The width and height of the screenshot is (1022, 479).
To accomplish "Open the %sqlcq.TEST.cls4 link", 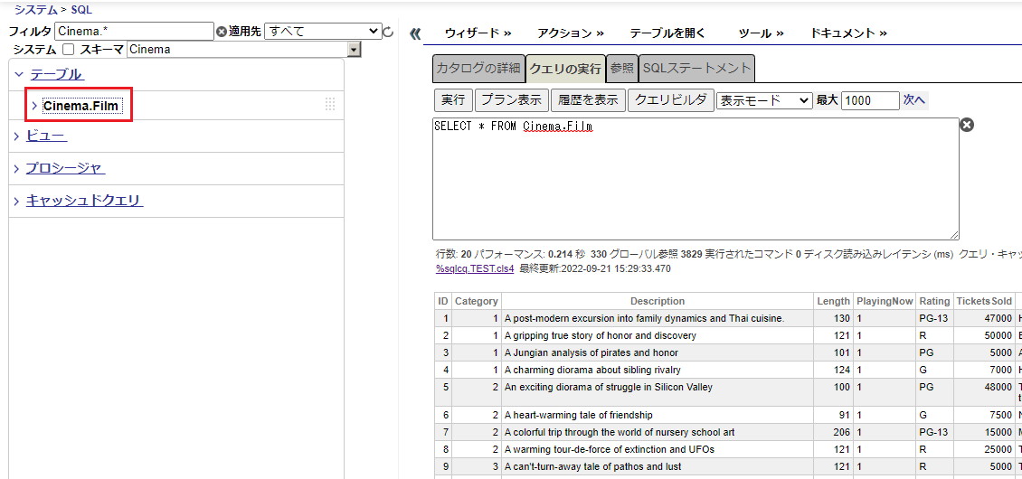I will point(475,268).
